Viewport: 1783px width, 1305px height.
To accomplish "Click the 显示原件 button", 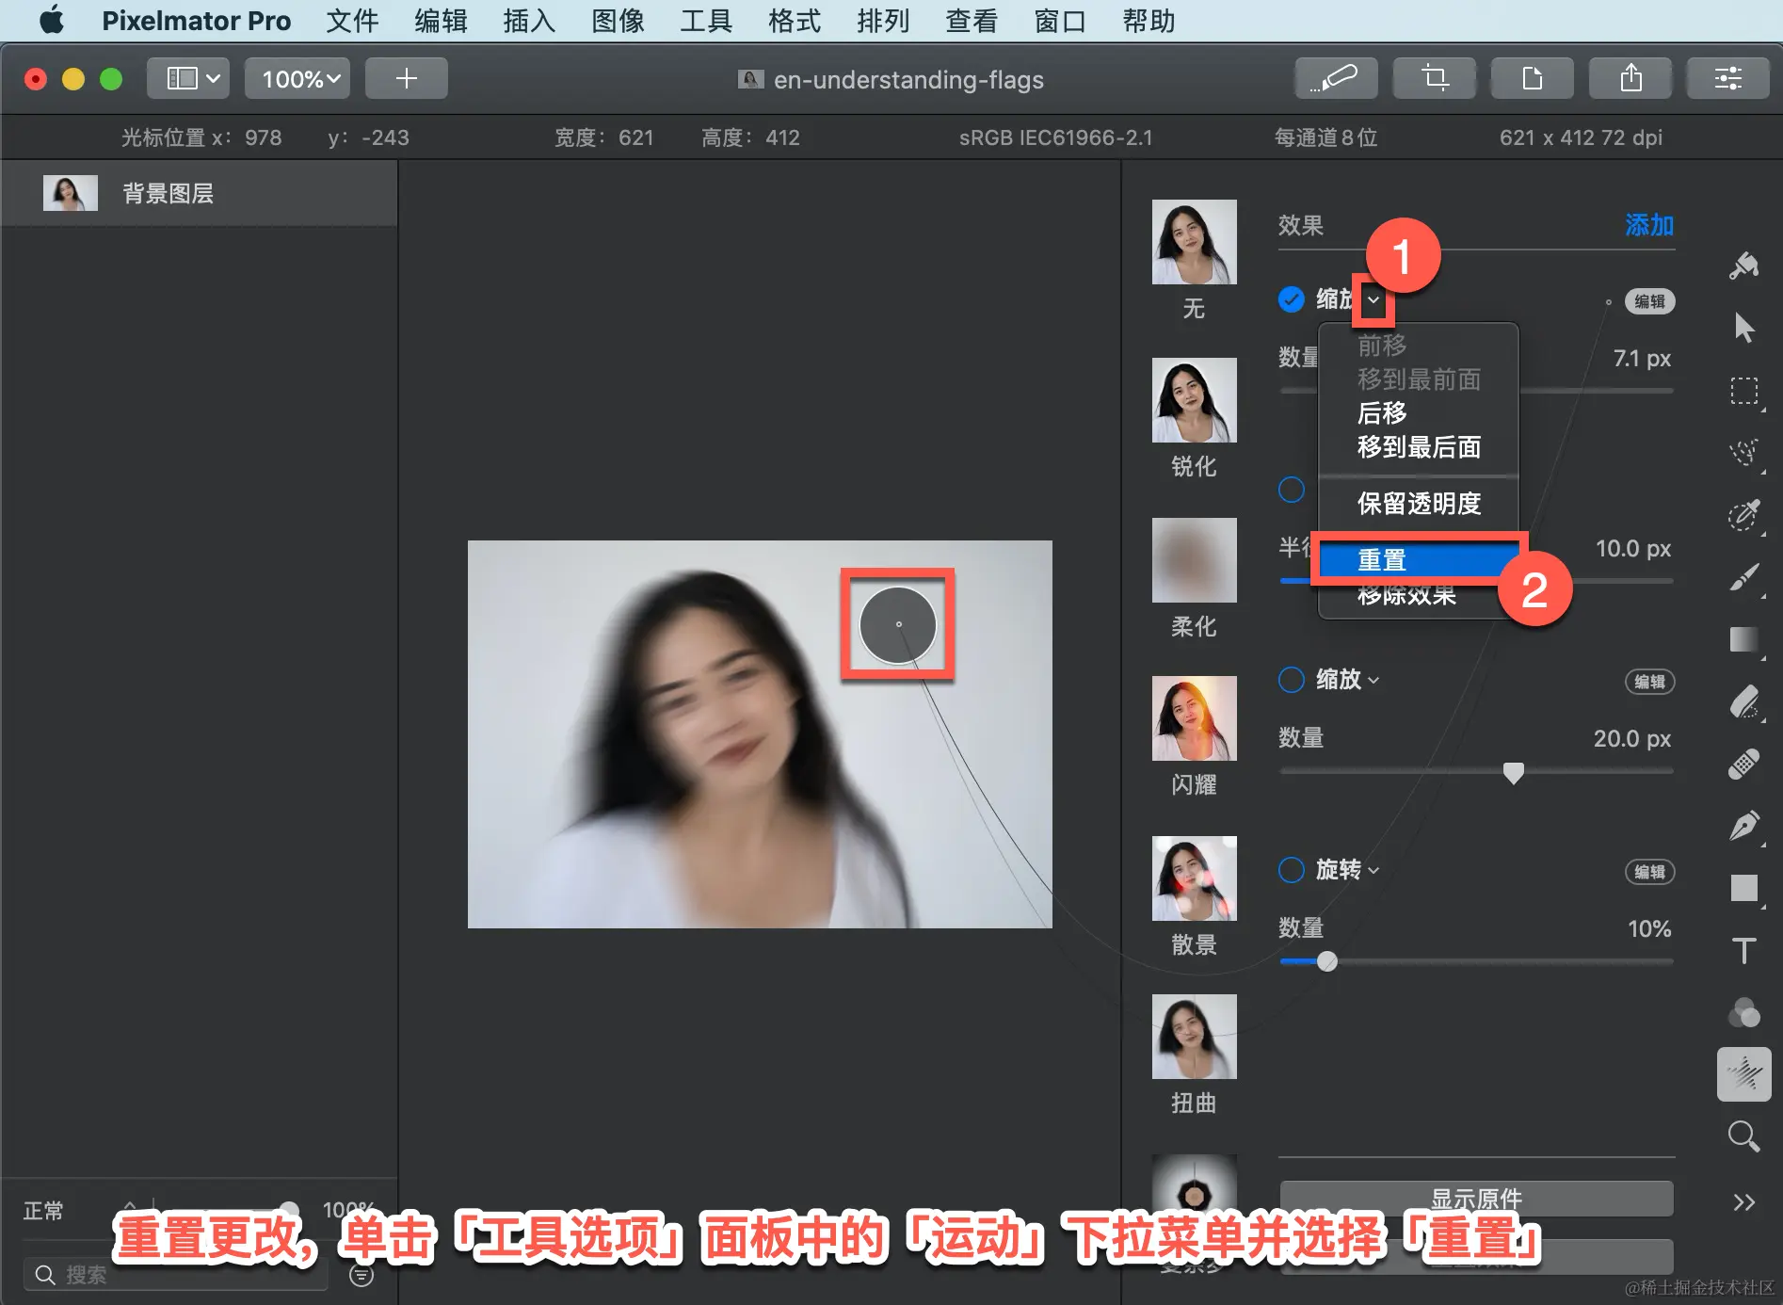I will tap(1476, 1199).
